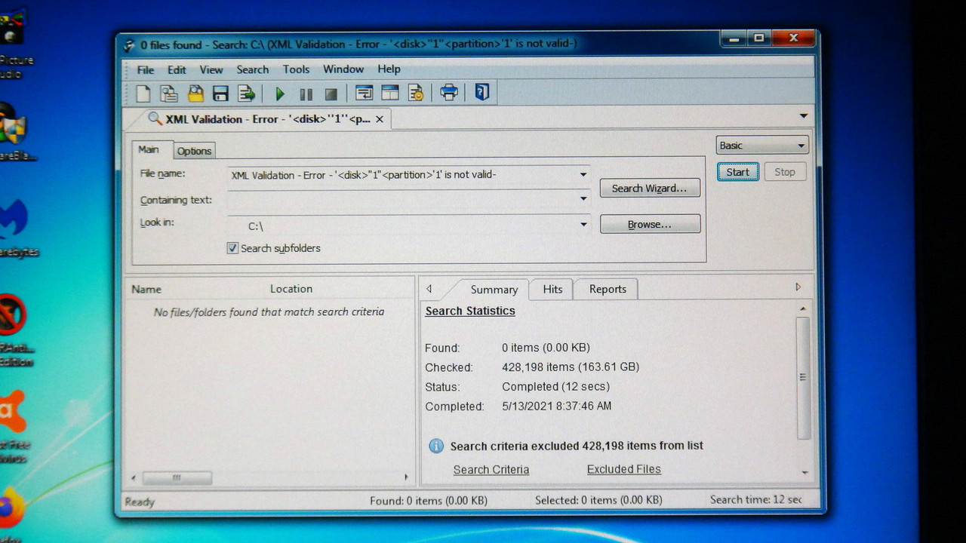Image resolution: width=966 pixels, height=543 pixels.
Task: Click the Location column header
Action: click(x=291, y=289)
